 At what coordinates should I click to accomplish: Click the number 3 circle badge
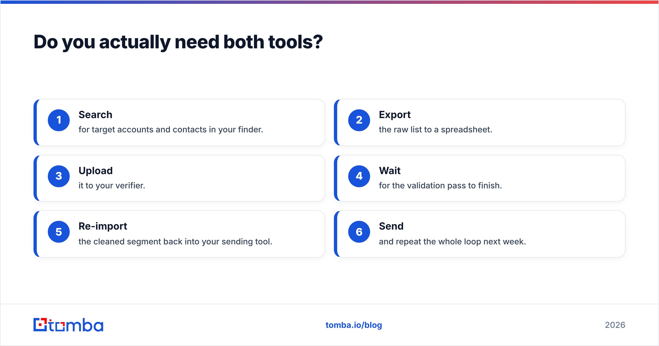pyautogui.click(x=59, y=176)
